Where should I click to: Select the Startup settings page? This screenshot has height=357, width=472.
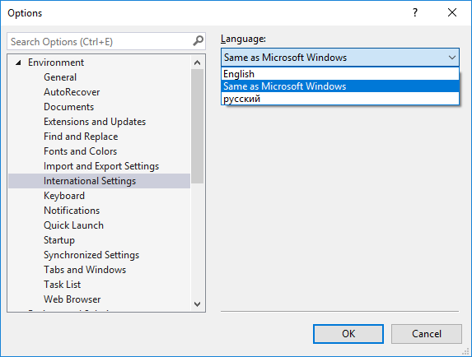coord(59,240)
